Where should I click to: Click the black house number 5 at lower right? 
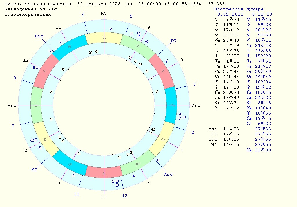(x=149, y=183)
